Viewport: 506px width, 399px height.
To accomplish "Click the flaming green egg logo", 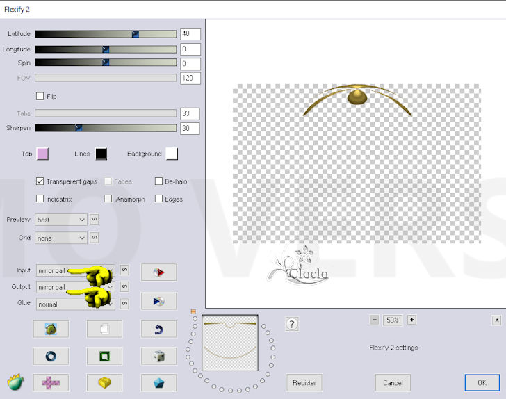I will 15,382.
